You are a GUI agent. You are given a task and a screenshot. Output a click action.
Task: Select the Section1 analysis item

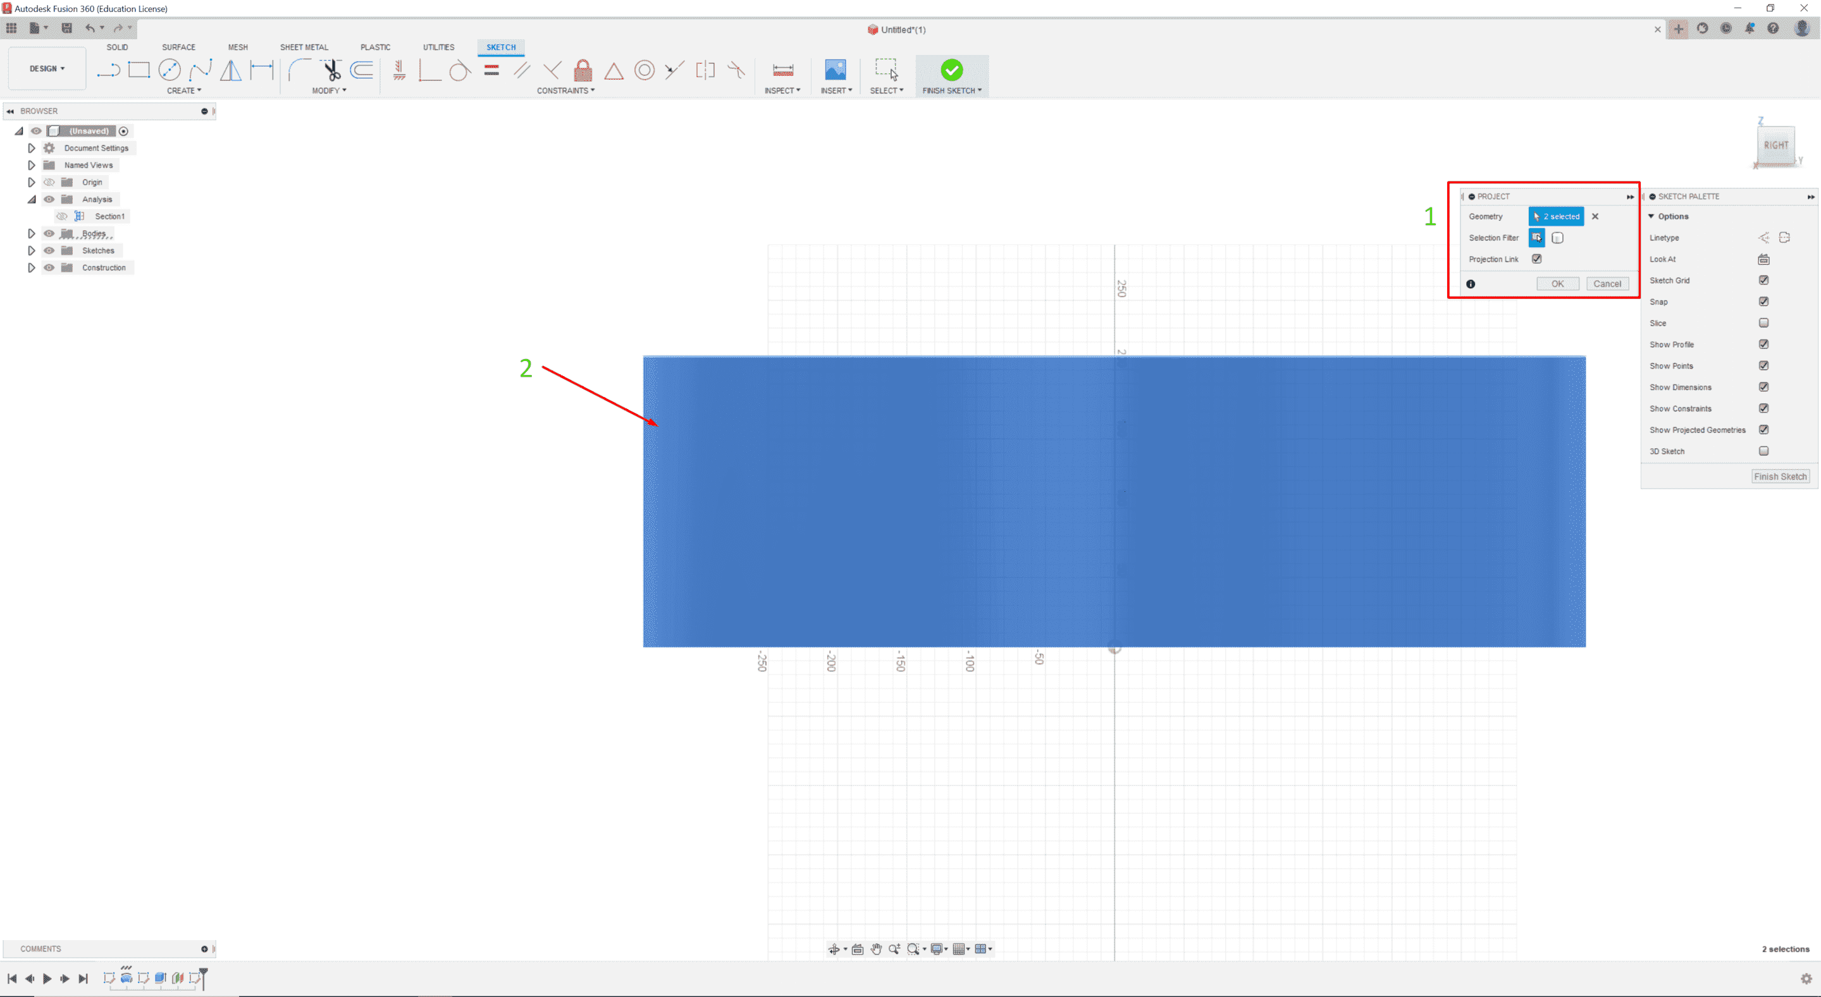click(x=109, y=216)
